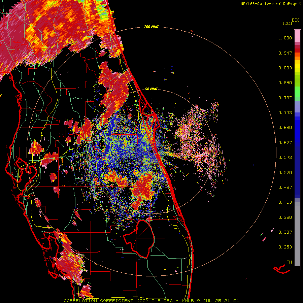This screenshot has height=303, width=303.
Task: Click the 100 NMI range ring label
Action: click(x=151, y=27)
